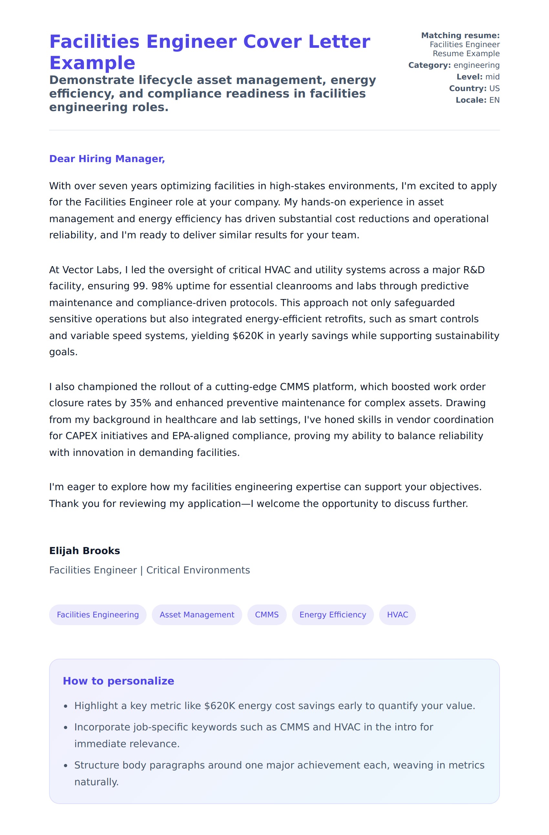Screen dimensions: 549x835
Task: Select the Energy Efficiency tag
Action: pyautogui.click(x=333, y=615)
